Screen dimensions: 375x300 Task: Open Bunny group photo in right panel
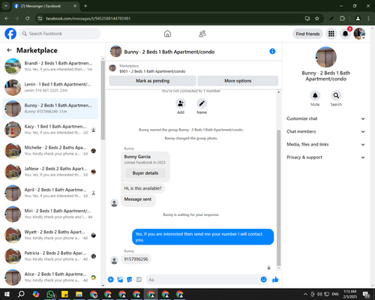click(325, 57)
